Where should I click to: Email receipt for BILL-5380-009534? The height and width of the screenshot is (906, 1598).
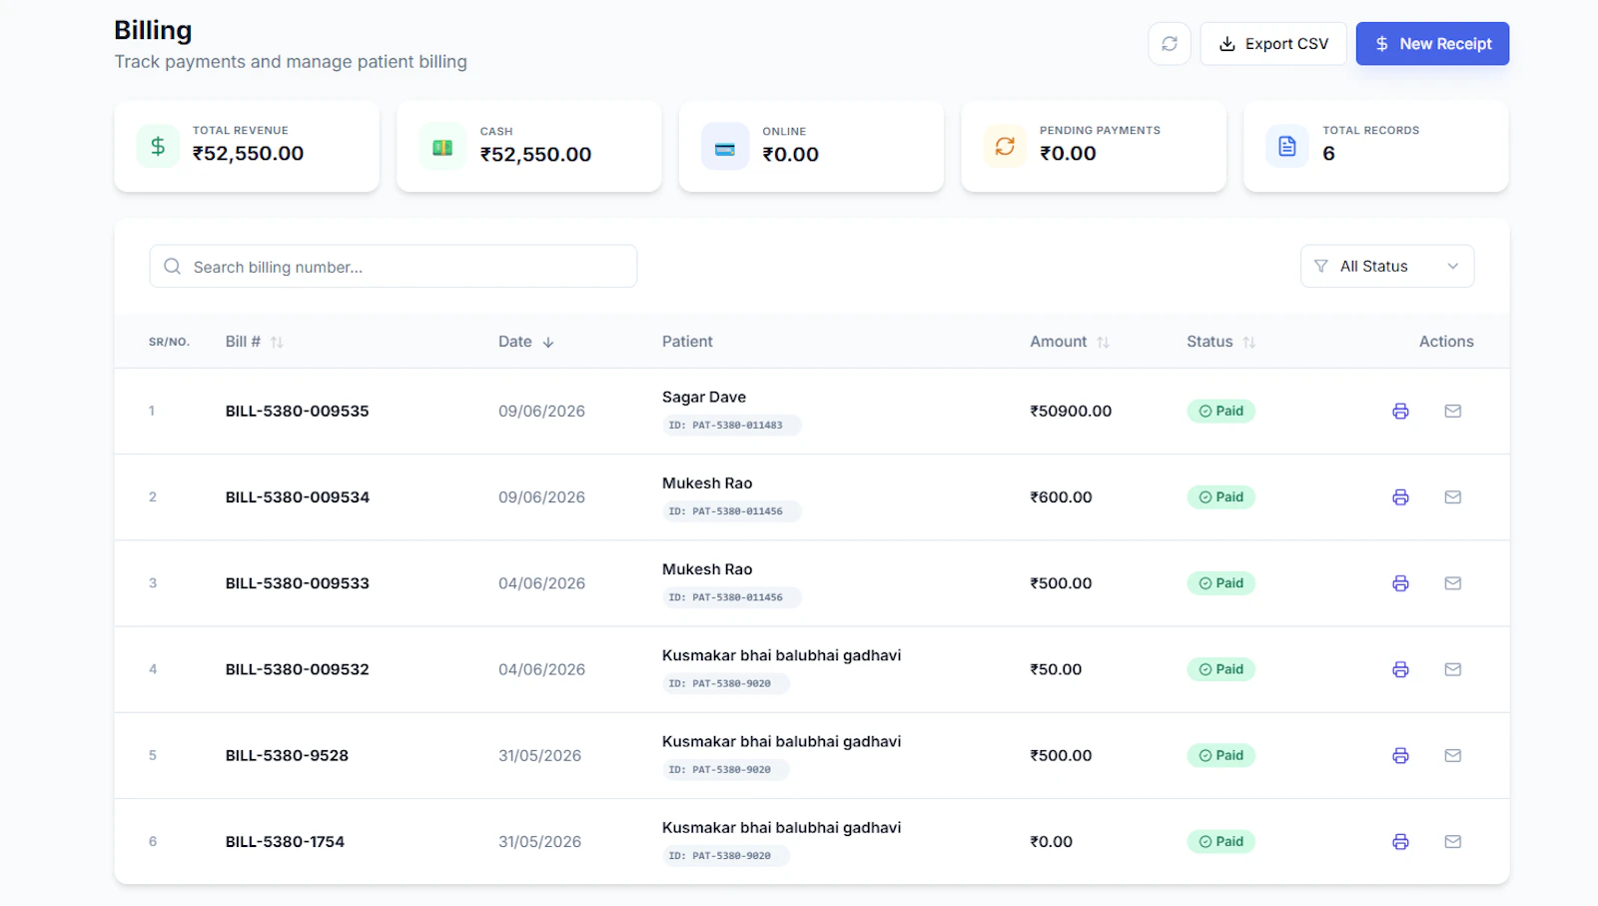(x=1453, y=497)
